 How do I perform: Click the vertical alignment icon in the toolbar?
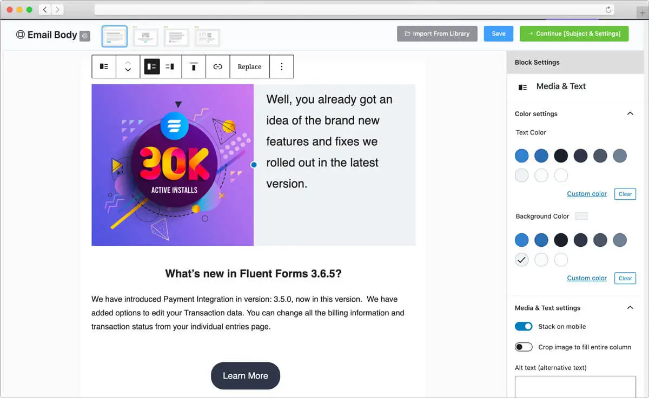pos(194,66)
